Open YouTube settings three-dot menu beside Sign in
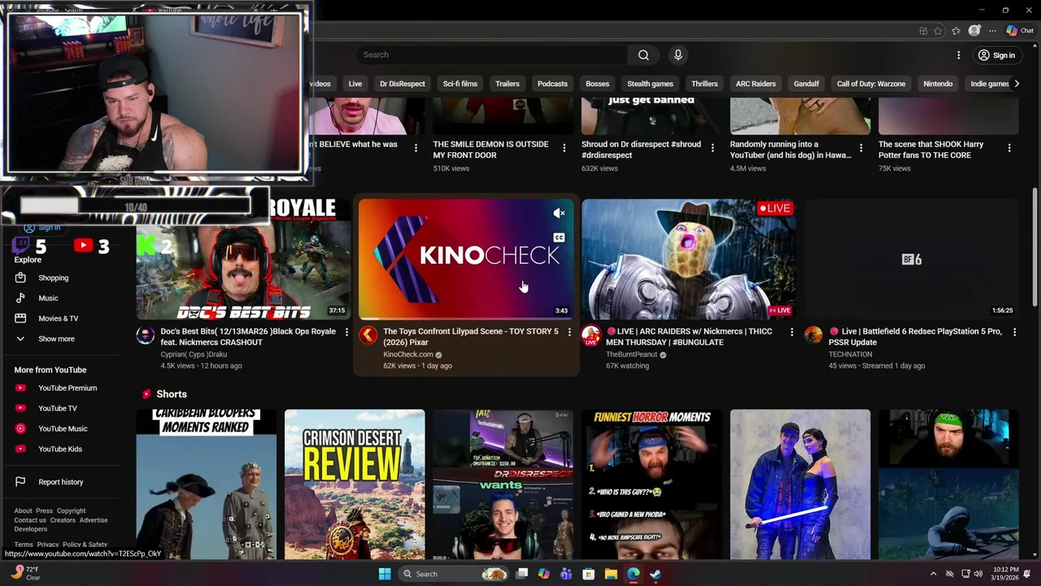Screen dimensions: 1041x586 (958, 55)
